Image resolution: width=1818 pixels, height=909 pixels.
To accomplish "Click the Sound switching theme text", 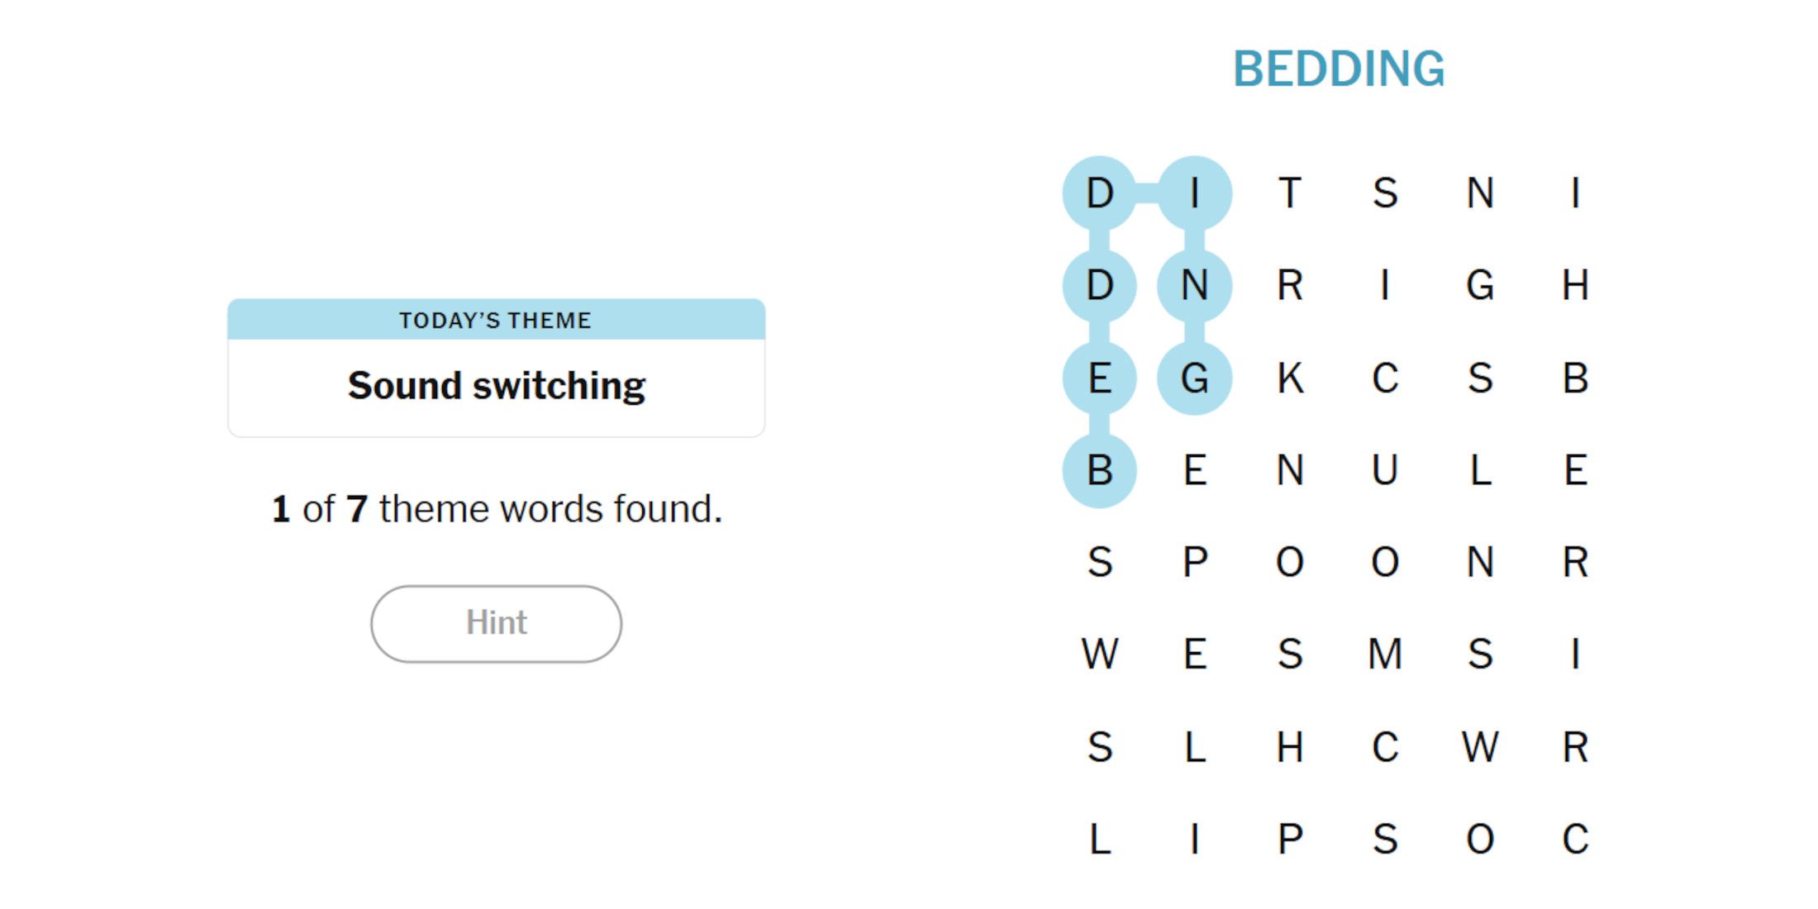I will coord(496,386).
